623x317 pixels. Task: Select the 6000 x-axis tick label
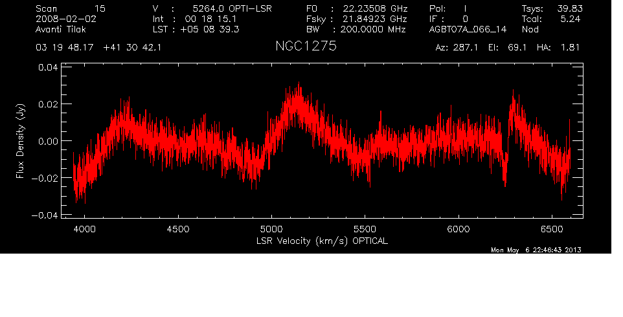pos(458,229)
